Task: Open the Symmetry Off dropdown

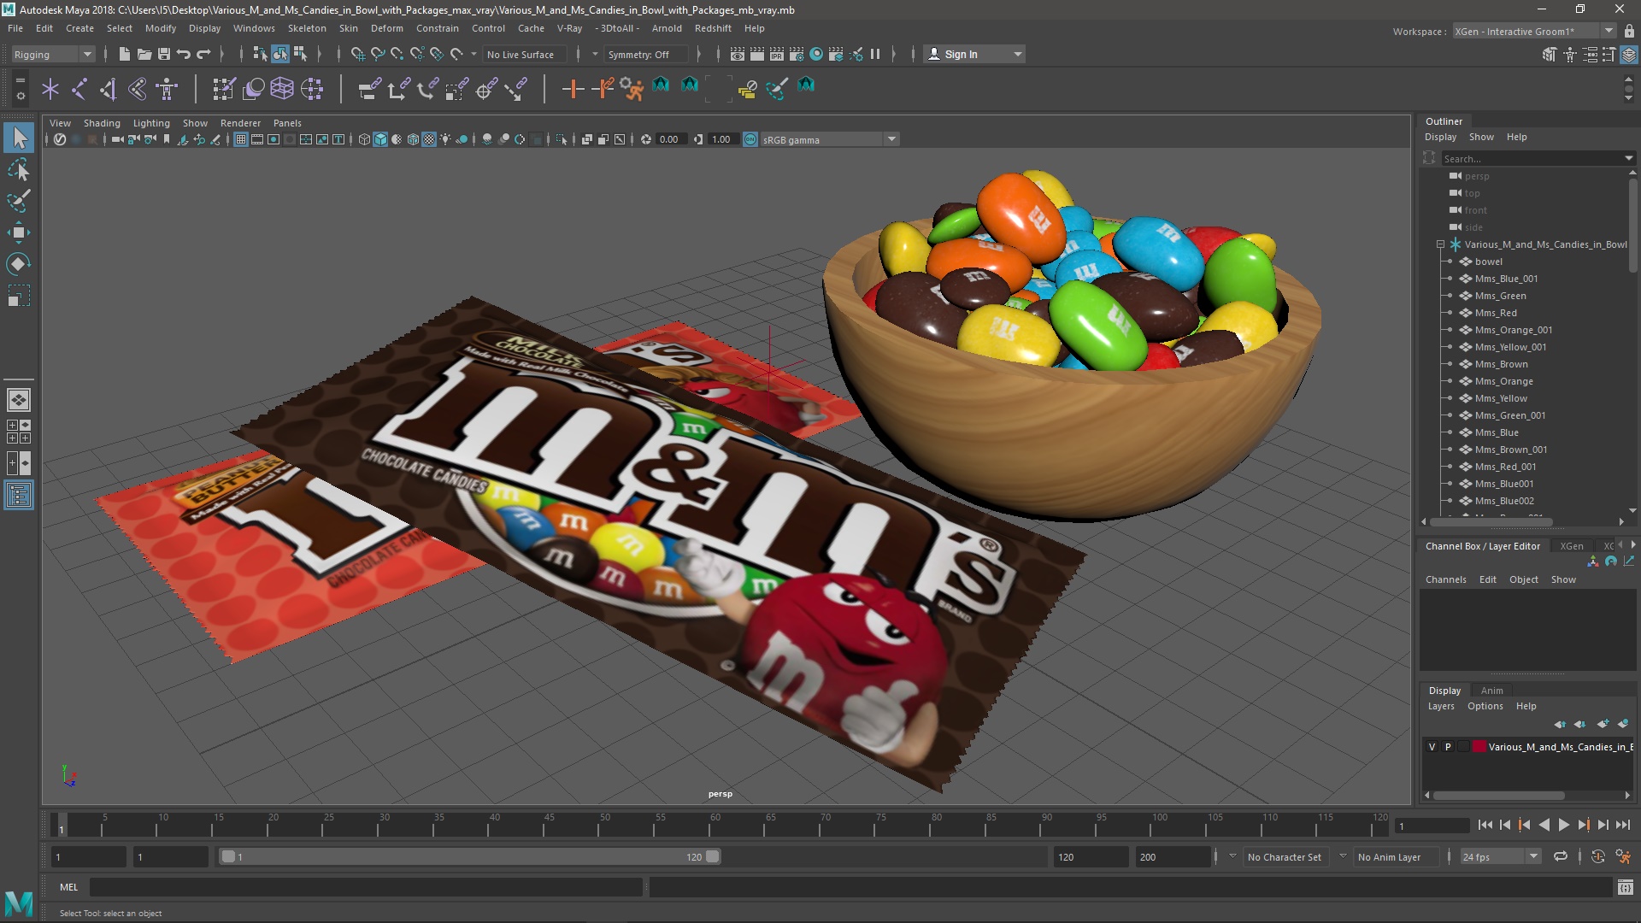Action: (646, 54)
